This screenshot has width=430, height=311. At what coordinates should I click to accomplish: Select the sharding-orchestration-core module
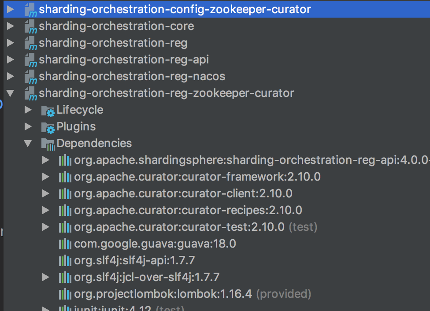(116, 26)
